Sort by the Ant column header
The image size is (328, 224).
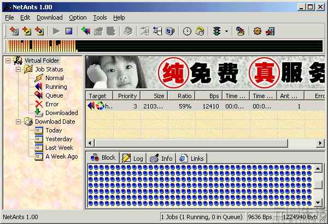coord(291,96)
